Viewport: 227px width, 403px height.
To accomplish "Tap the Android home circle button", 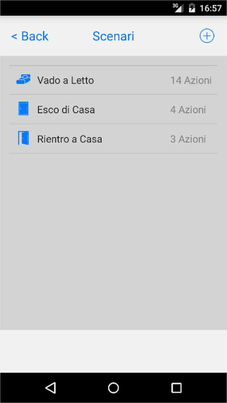I will click(x=113, y=388).
